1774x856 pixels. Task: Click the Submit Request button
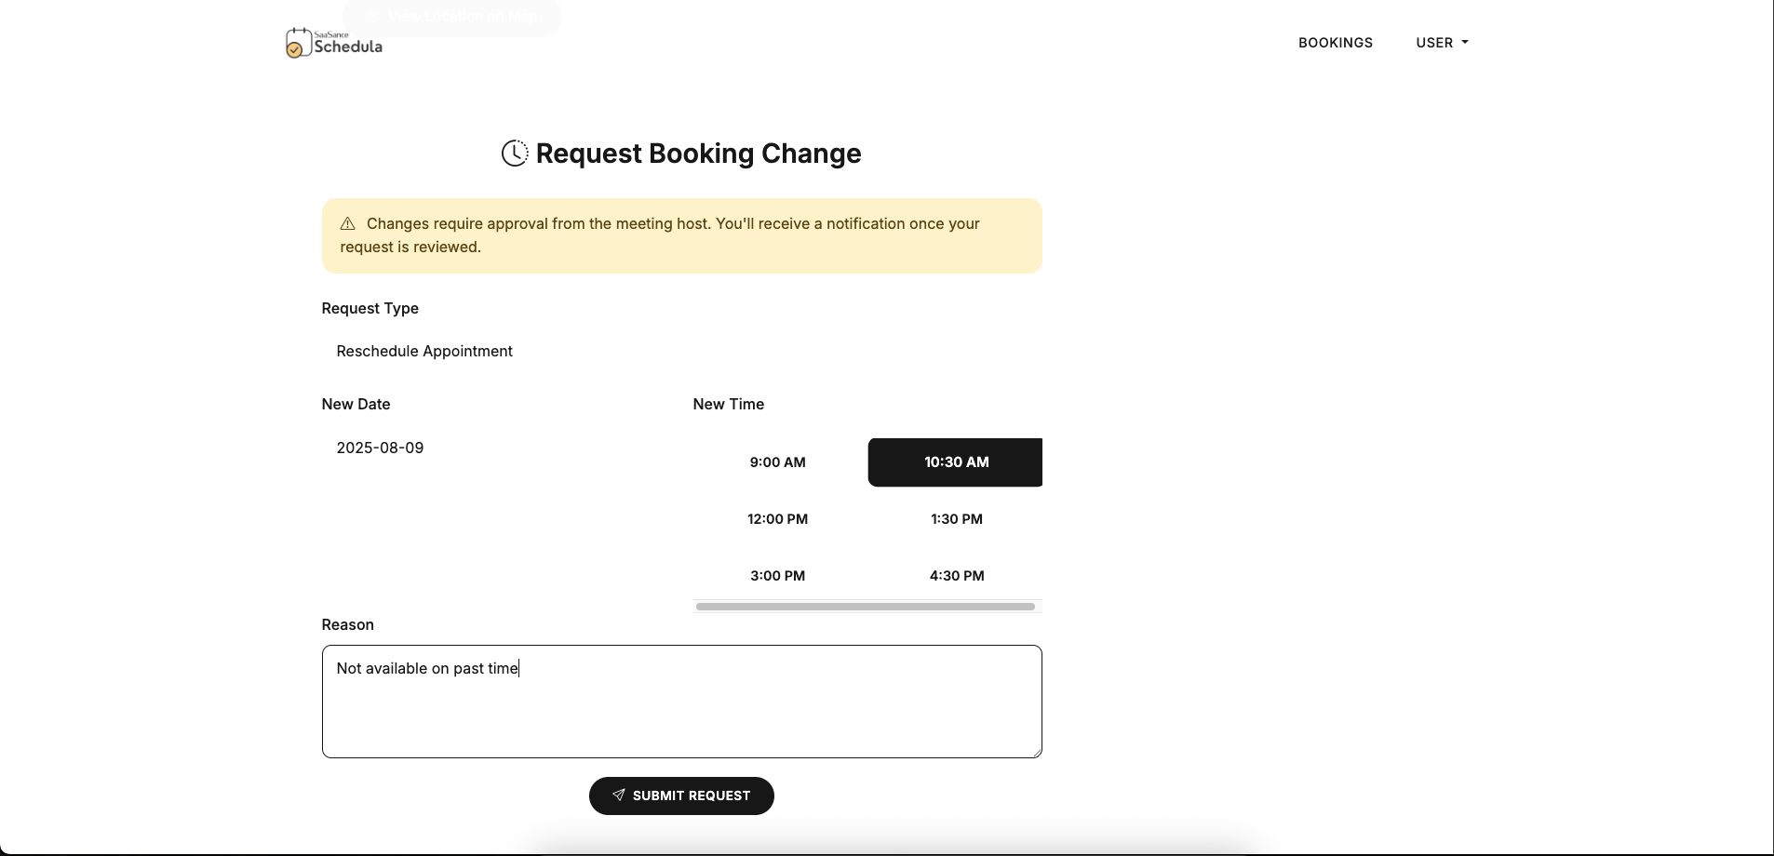coord(680,796)
